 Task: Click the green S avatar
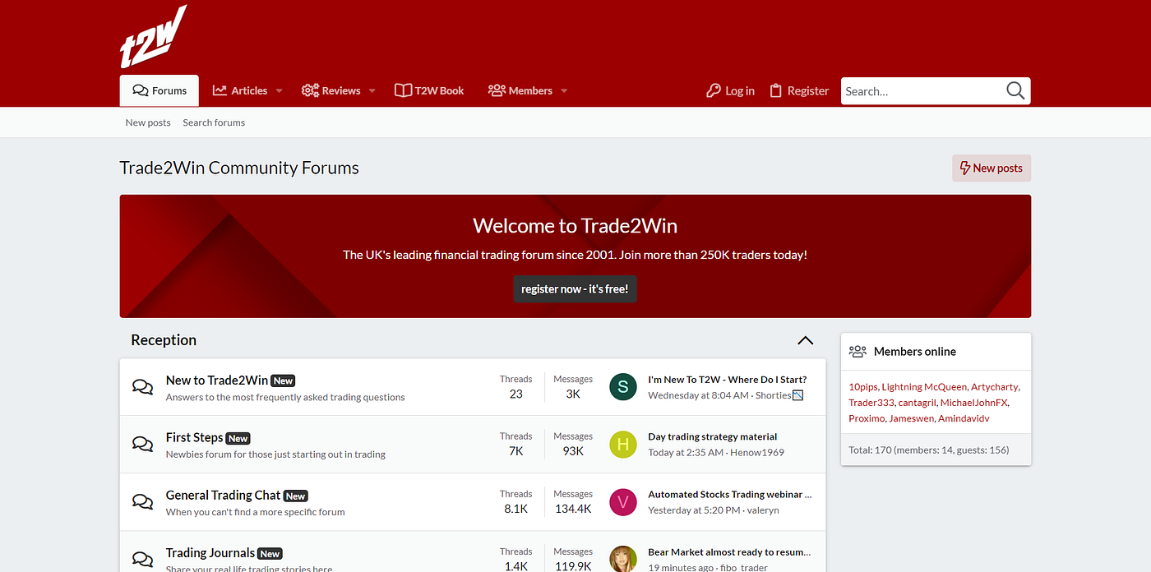pos(623,387)
